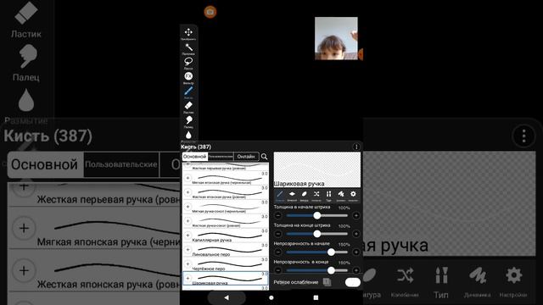Switch to the Онлайн brush tab
Image resolution: width=543 pixels, height=305 pixels.
[246, 157]
